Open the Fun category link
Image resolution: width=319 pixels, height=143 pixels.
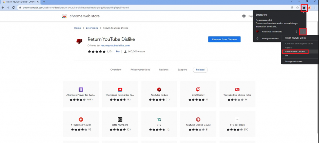coord(118,52)
